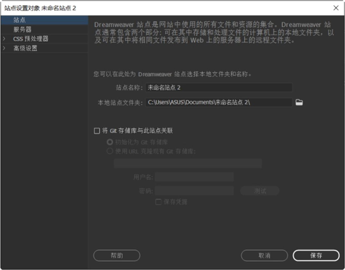Image resolution: width=345 pixels, height=270 pixels.
Task: Focus the 站点名称 input field
Action: (x=219, y=88)
